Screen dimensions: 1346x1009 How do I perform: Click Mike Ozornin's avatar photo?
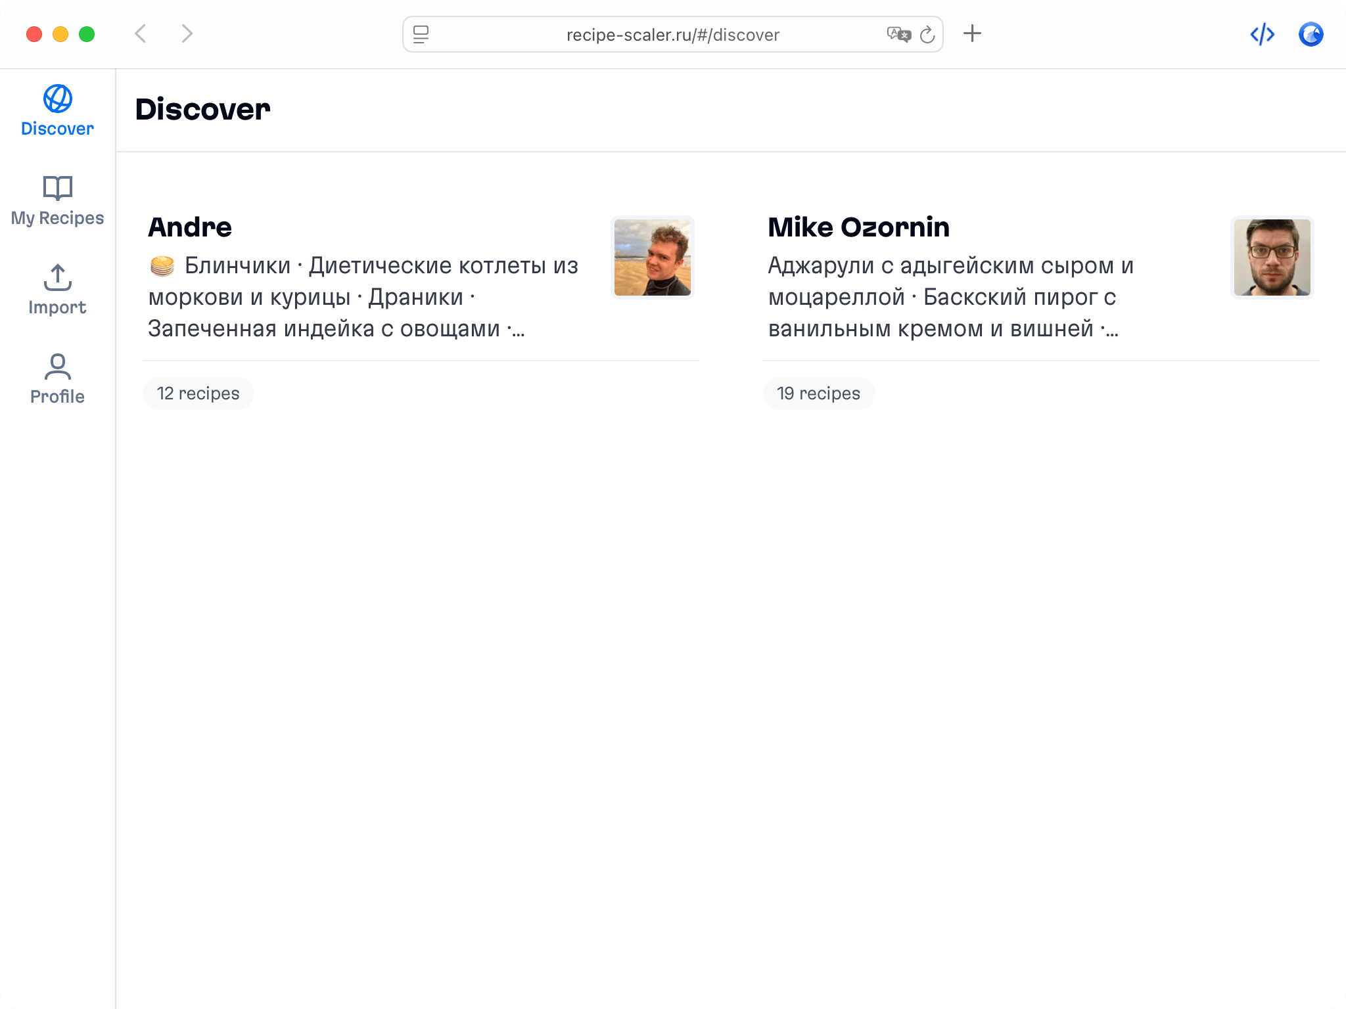tap(1272, 258)
